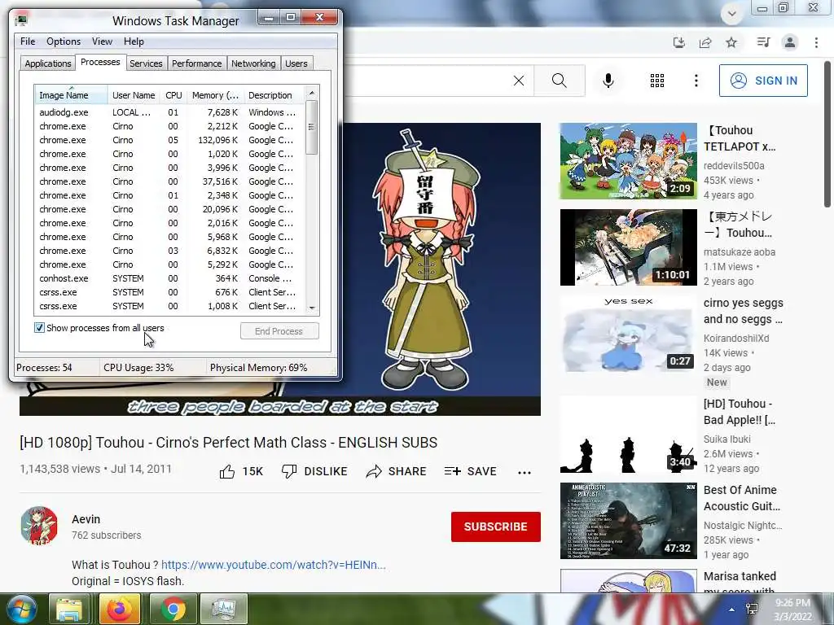Open the Help menu in Task Manager

pos(134,42)
